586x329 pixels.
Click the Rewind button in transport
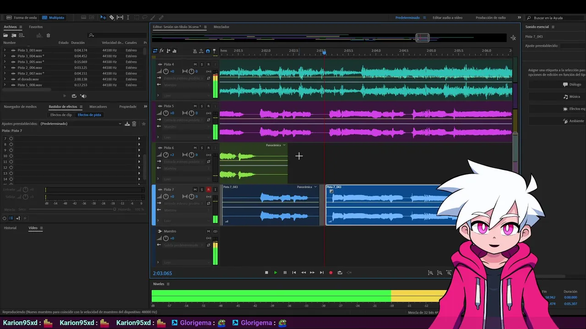[x=303, y=273]
